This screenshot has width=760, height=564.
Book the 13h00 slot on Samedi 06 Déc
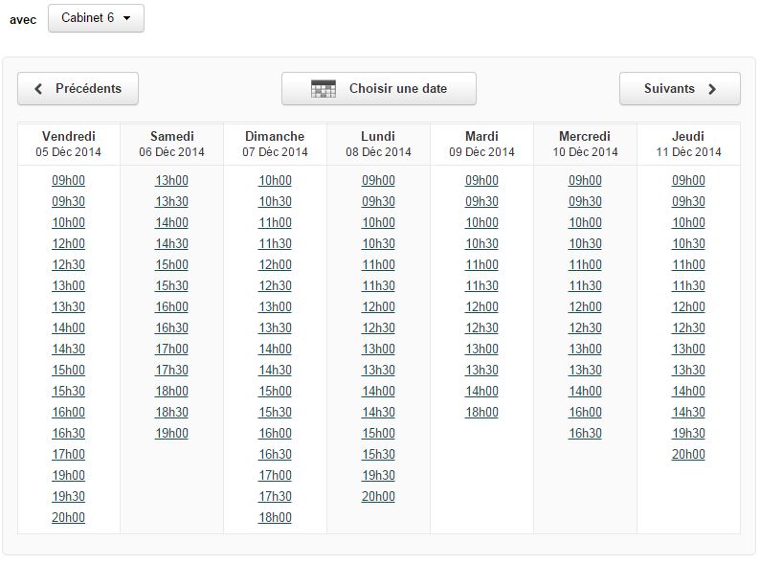[171, 180]
